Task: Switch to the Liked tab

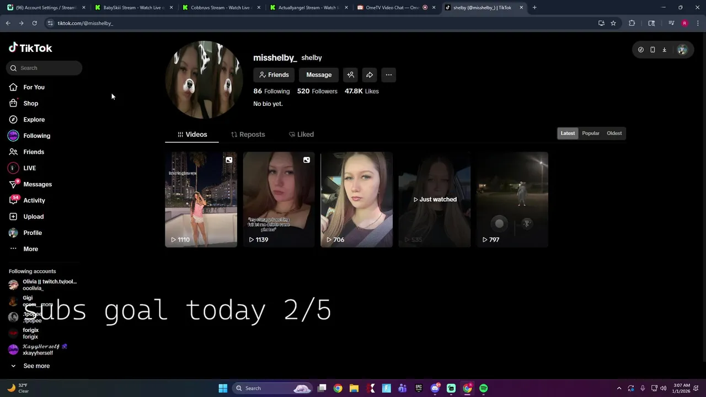Action: [301, 135]
